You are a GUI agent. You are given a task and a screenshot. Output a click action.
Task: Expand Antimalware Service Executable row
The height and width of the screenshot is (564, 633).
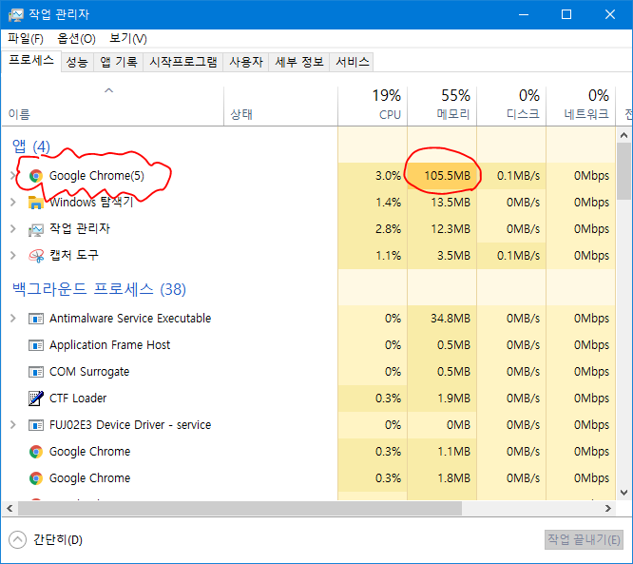pyautogui.click(x=12, y=319)
